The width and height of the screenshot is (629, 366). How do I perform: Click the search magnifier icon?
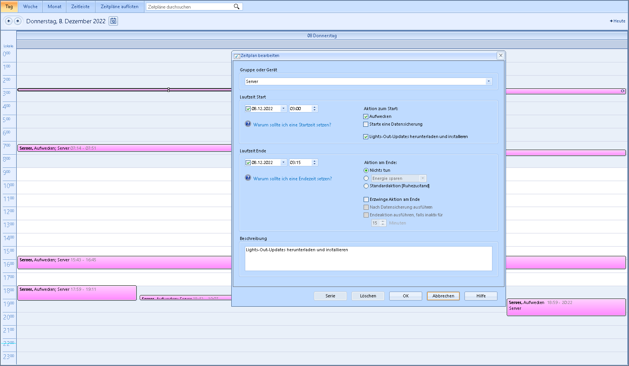pyautogui.click(x=236, y=7)
